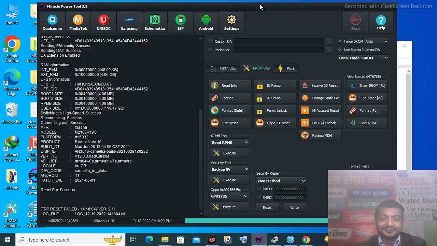Click Read Info button

pyautogui.click(x=229, y=85)
